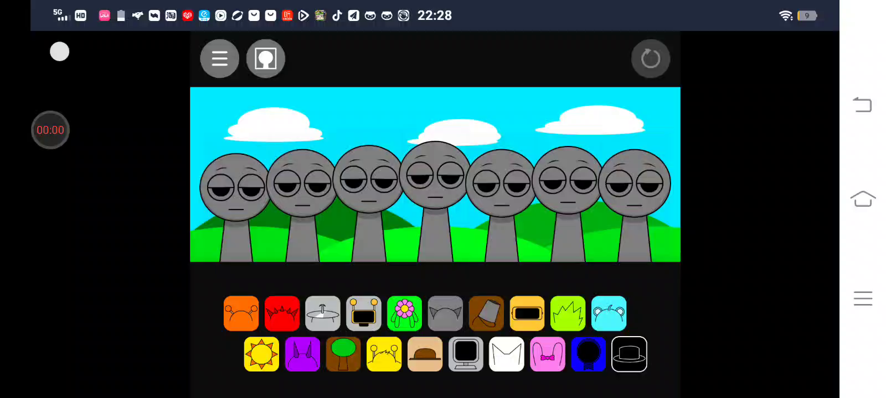Viewport: 886px width, 398px height.
Task: Pick the cyan round-eared icon
Action: tap(609, 313)
